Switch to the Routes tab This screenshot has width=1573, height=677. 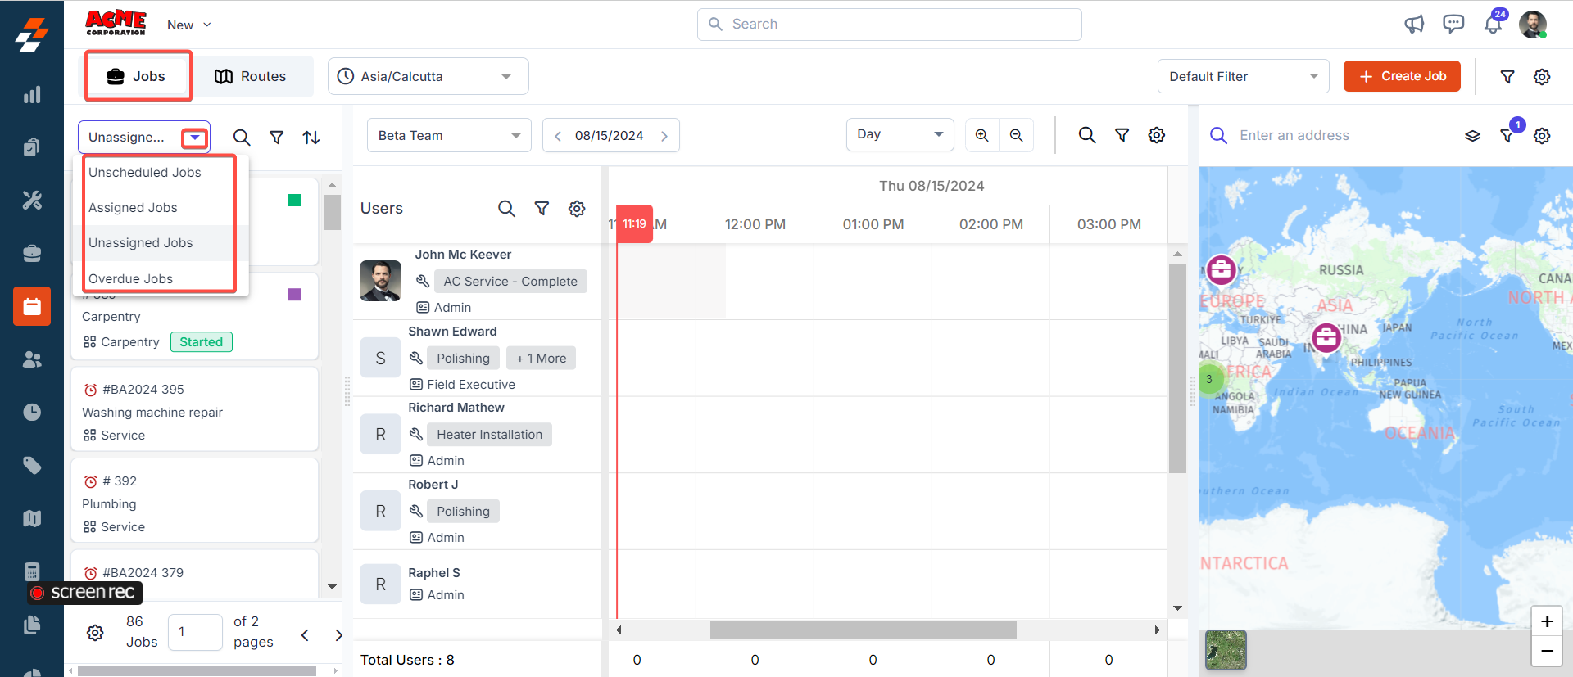[x=251, y=76]
